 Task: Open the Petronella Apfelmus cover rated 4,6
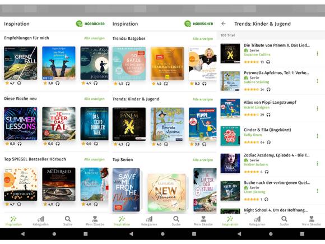coord(167,124)
